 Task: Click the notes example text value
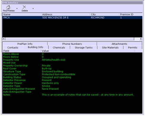pos(88,95)
